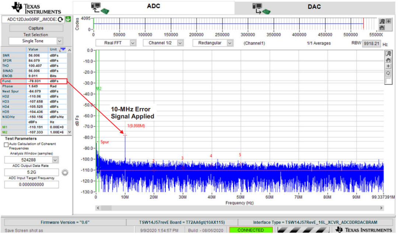The width and height of the screenshot is (398, 234).
Task: Select the NSD/Hz row value -150.156
Action: point(37,117)
